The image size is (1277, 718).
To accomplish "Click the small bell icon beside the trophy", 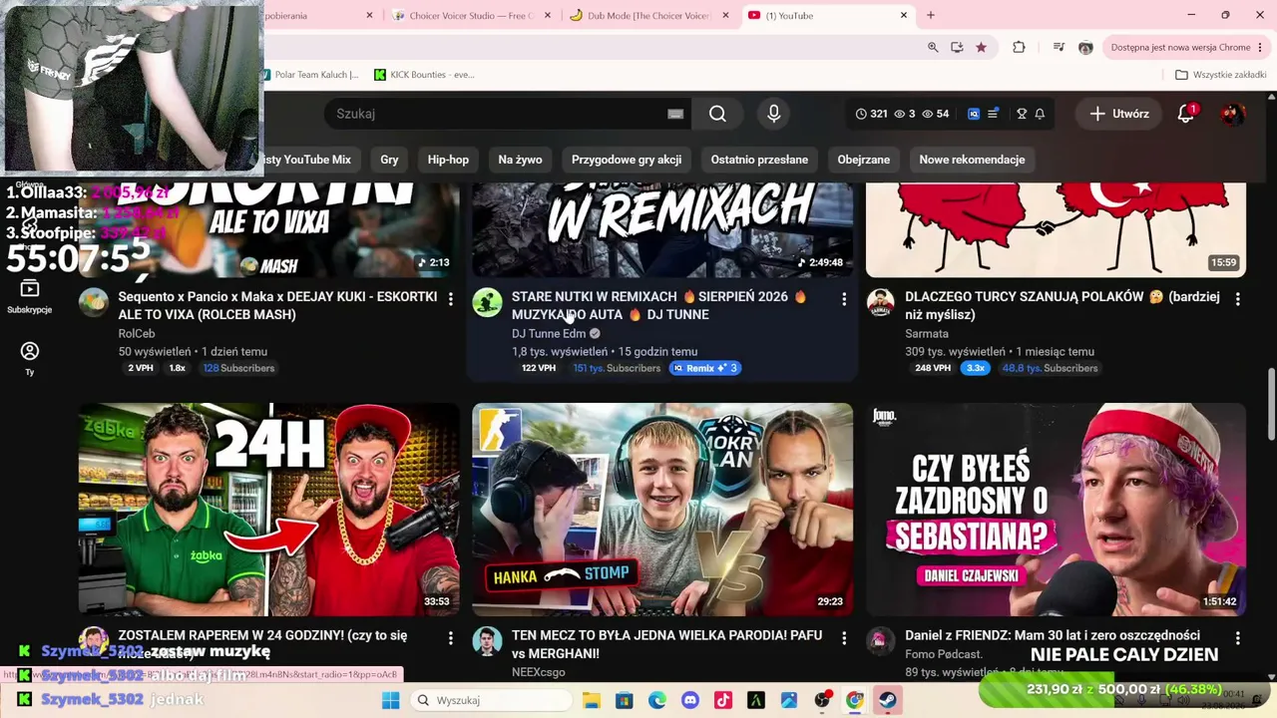I will [1040, 114].
